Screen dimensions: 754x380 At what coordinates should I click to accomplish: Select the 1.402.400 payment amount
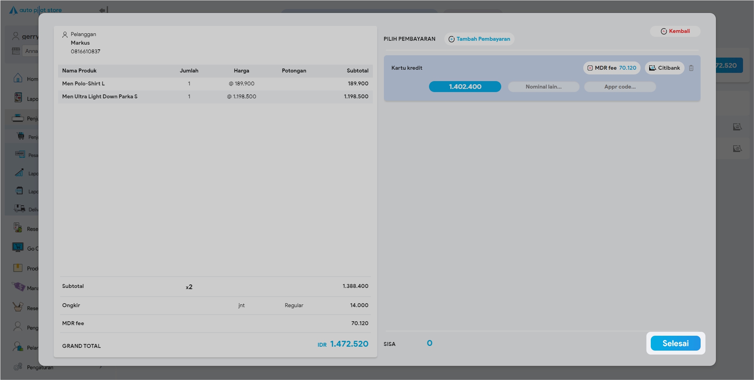coord(465,87)
